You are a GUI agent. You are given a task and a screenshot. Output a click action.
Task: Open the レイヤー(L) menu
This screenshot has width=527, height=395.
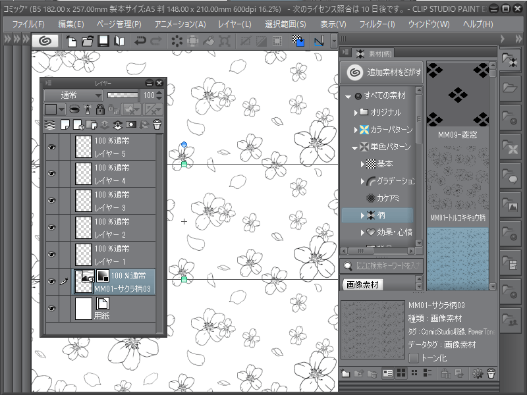pos(235,24)
